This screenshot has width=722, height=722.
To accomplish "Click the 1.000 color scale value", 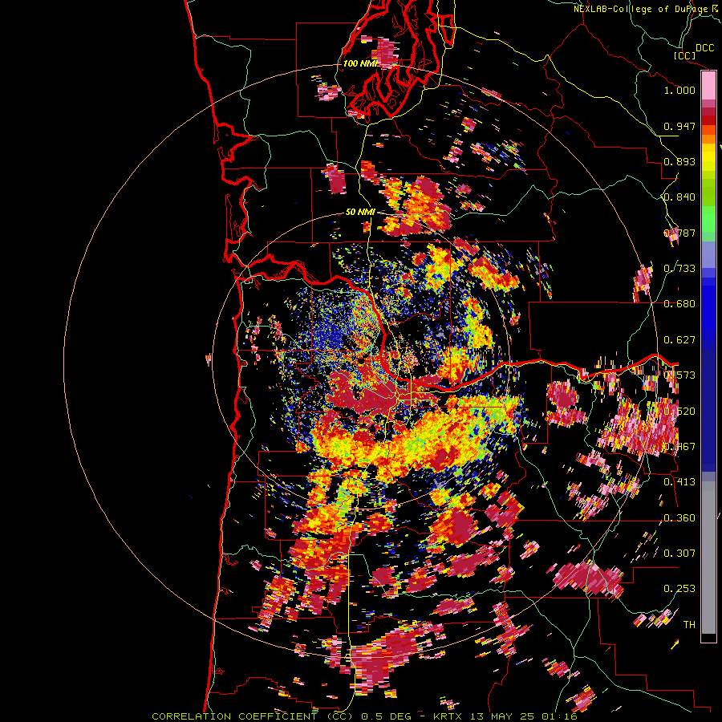I will [679, 90].
